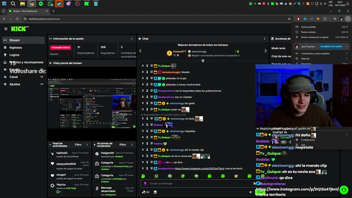Image resolution: width=352 pixels, height=198 pixels.
Task: Collapse the top donors banner
Action: click(x=203, y=61)
